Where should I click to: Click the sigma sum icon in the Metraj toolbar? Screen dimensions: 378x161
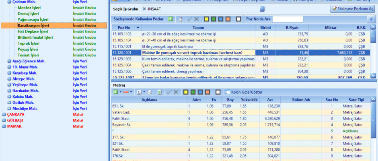click(x=139, y=92)
